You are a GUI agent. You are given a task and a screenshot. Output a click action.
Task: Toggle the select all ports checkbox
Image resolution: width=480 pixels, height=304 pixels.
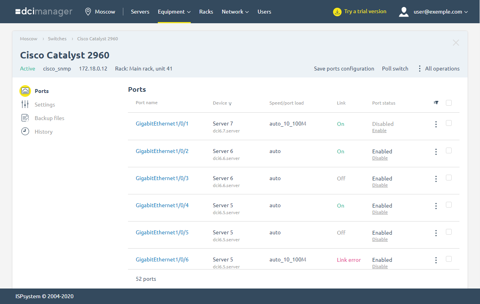point(449,103)
